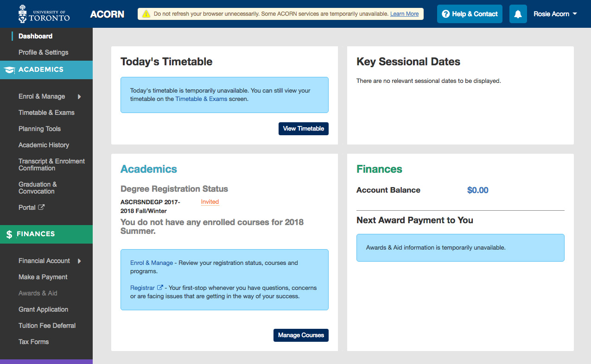Click the question mark help icon

[446, 14]
